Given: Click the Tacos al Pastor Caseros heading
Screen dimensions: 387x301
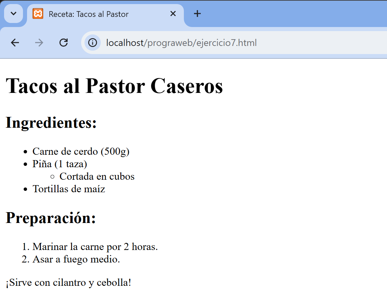Looking at the screenshot, I should click(x=114, y=86).
